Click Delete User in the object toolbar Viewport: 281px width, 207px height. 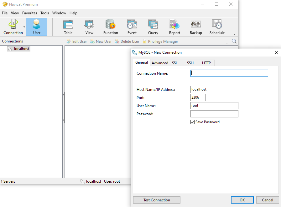pyautogui.click(x=127, y=42)
